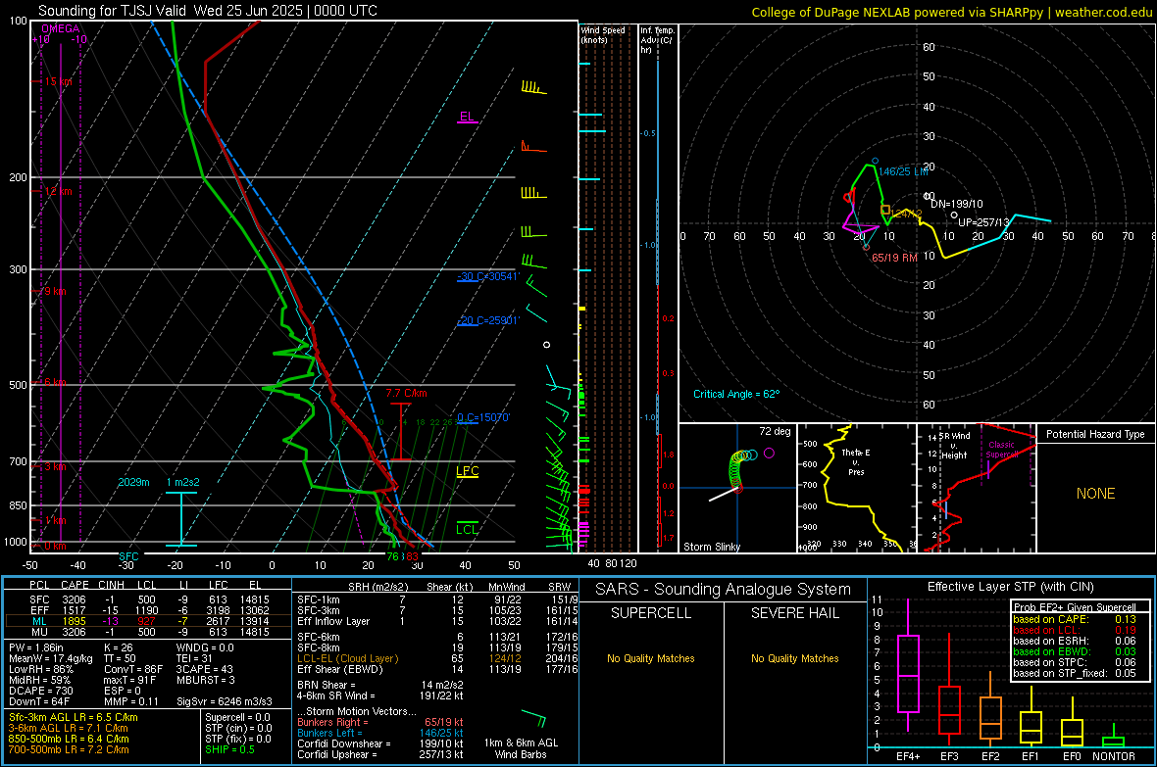Screen dimensions: 1157x767
Task: Click the magenta EL level label
Action: pyautogui.click(x=467, y=116)
